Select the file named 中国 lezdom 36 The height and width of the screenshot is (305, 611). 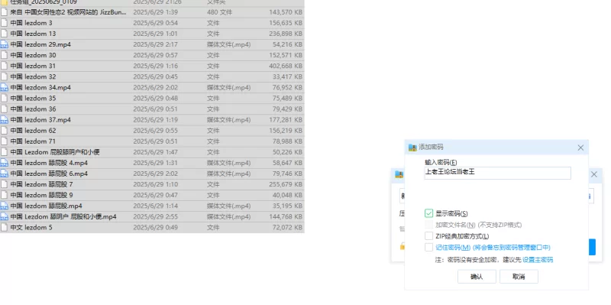tap(33, 109)
